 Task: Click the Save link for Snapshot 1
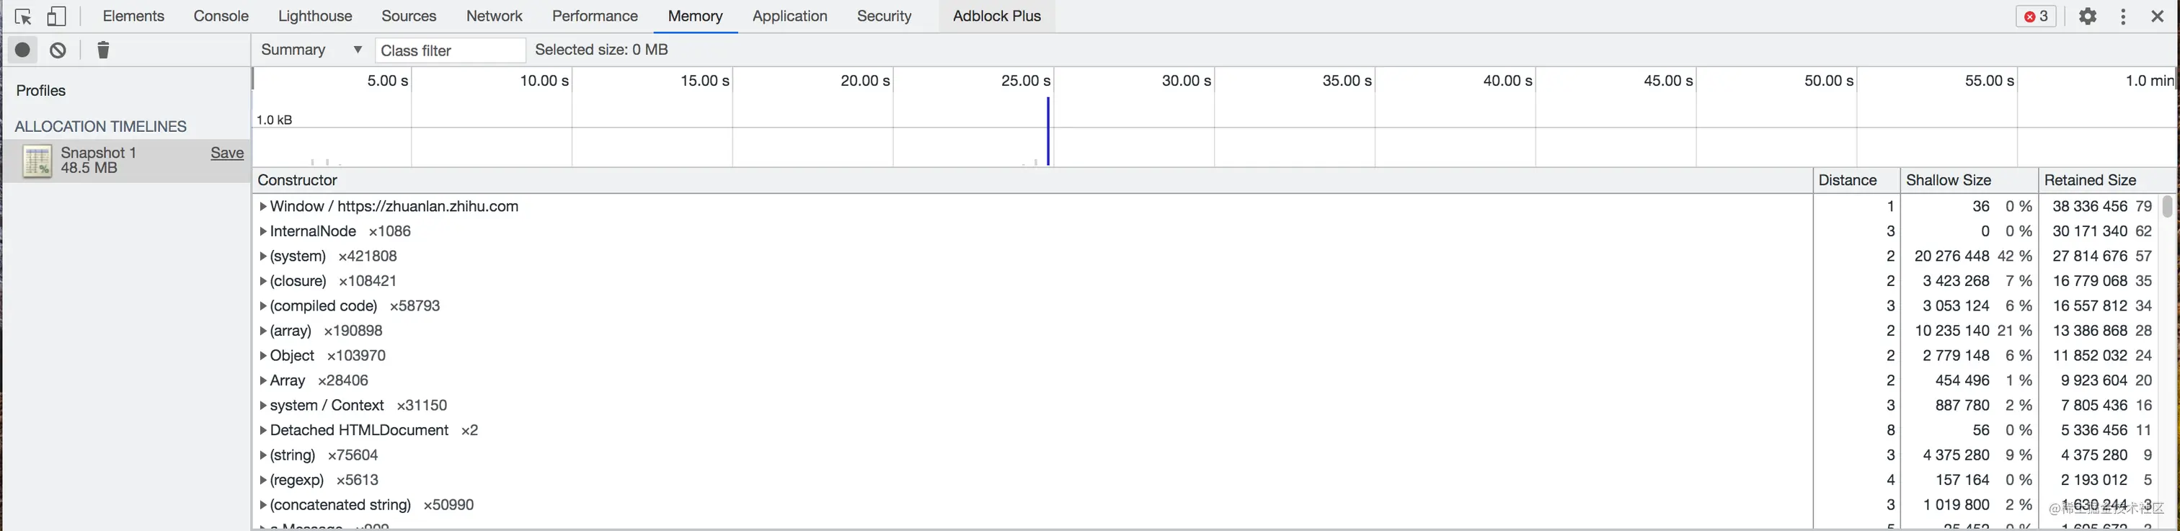click(x=227, y=153)
